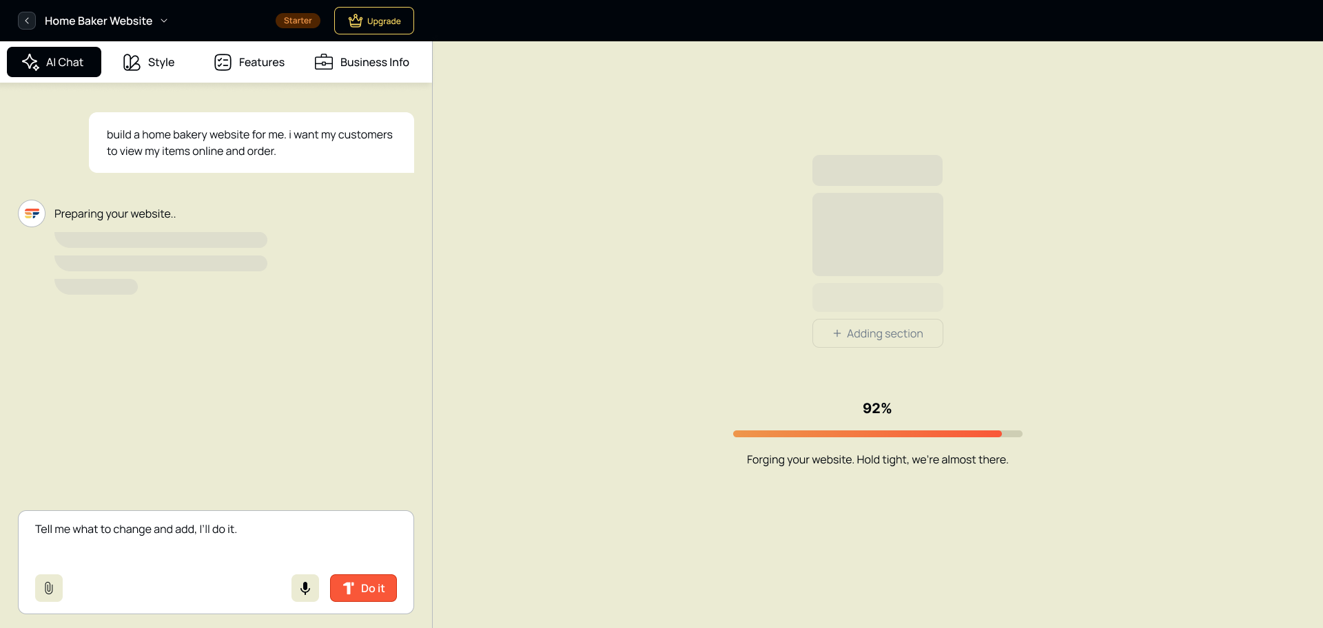Image resolution: width=1323 pixels, height=628 pixels.
Task: Expand the project name chevron
Action: coord(163,21)
